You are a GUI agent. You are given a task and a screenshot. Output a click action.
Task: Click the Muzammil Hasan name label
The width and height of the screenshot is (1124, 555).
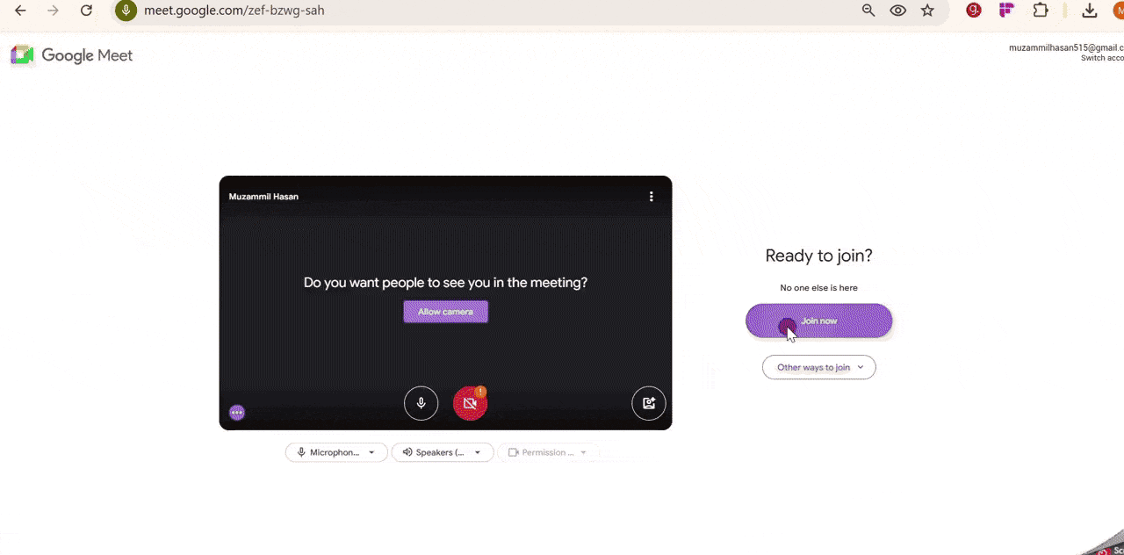(263, 197)
